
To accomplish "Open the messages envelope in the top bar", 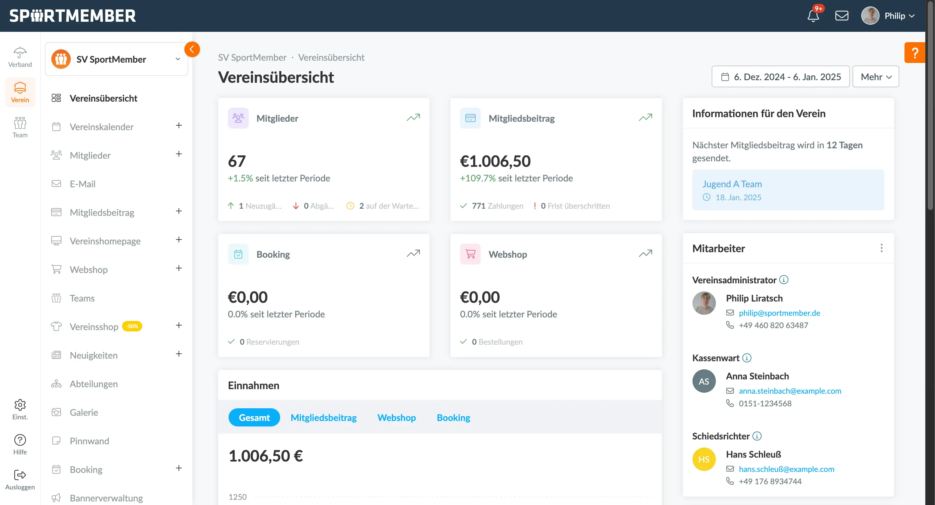I will [x=842, y=16].
